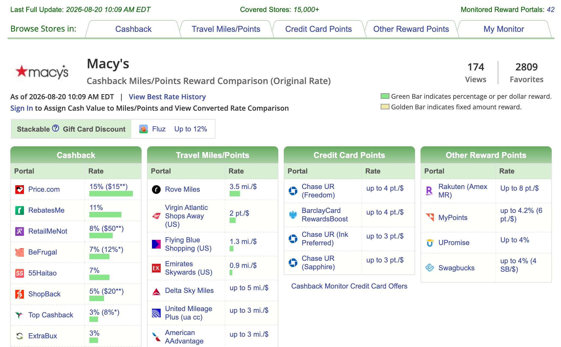
Task: Open the Swagbucks portal link
Action: [456, 268]
